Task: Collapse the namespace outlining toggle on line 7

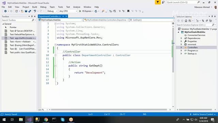Action: tap(56, 45)
